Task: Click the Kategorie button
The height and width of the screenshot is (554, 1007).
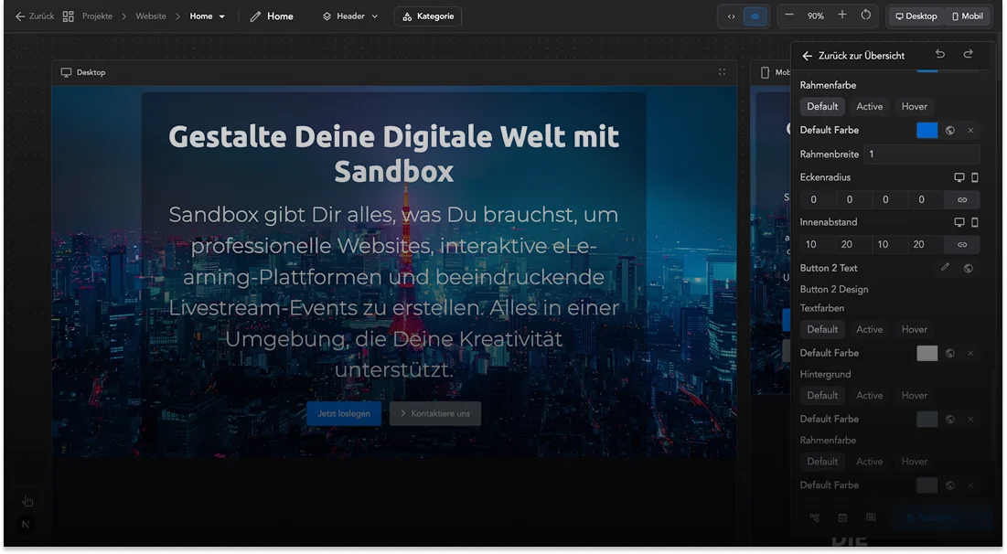Action: pos(428,16)
